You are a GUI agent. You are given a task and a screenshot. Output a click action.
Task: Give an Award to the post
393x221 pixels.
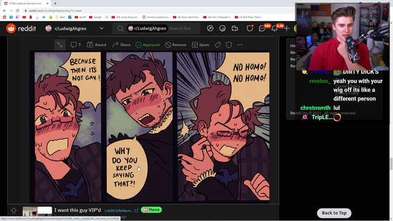pos(97,45)
